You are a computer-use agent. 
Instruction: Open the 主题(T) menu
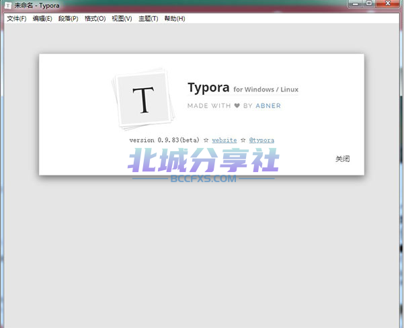[x=149, y=19]
